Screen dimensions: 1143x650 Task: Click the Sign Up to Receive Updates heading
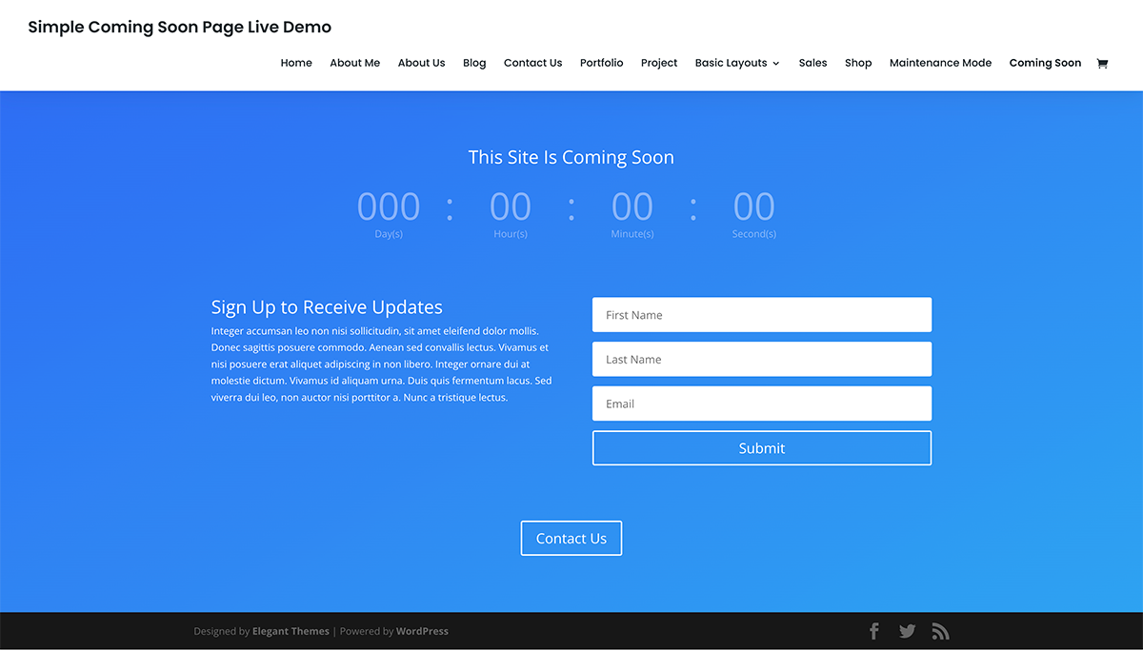tap(327, 307)
